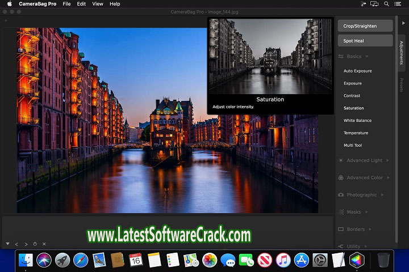409x272 pixels.
Task: Choose White Balance from Basics list
Action: click(x=357, y=120)
